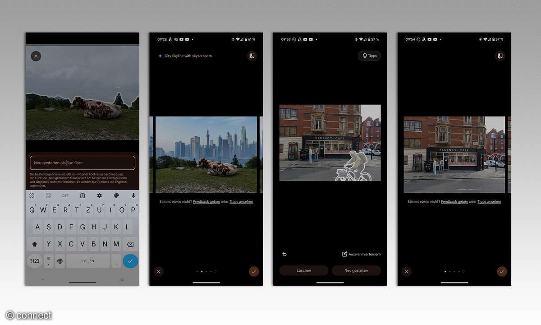Open the keyboard's clipboard icon
541x325 pixels.
coord(83,195)
